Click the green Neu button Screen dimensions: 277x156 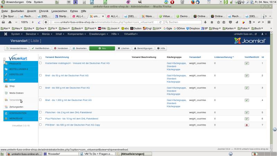click(x=102, y=48)
